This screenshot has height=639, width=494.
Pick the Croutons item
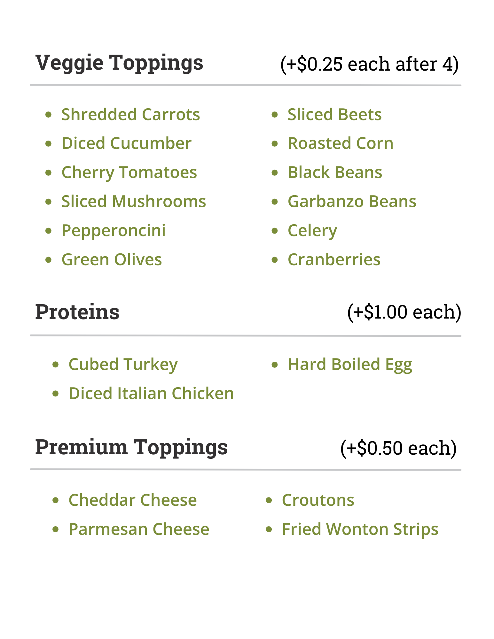click(318, 500)
